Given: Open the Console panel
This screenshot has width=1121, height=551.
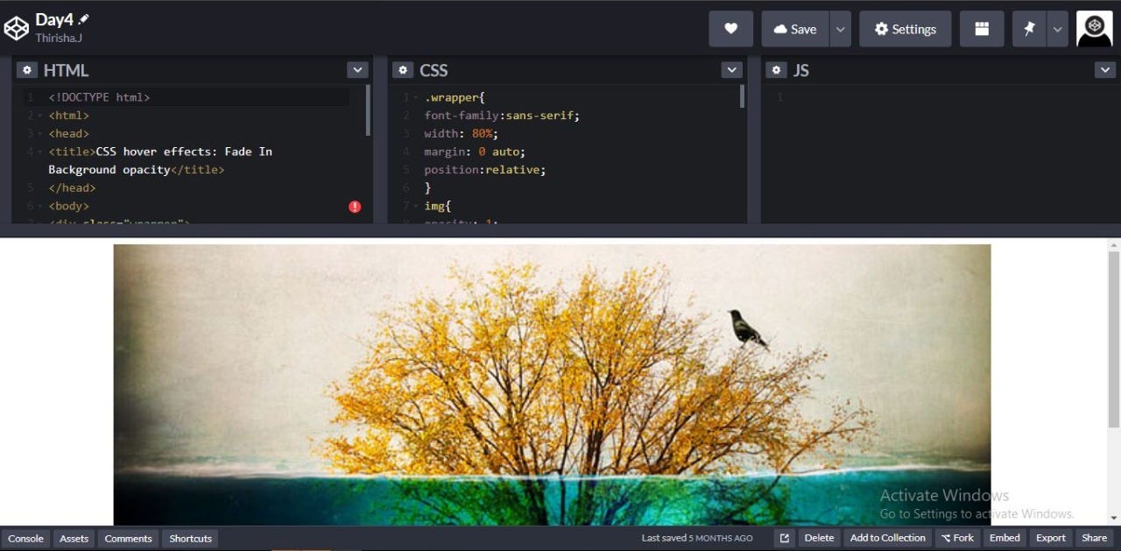Looking at the screenshot, I should [x=26, y=539].
